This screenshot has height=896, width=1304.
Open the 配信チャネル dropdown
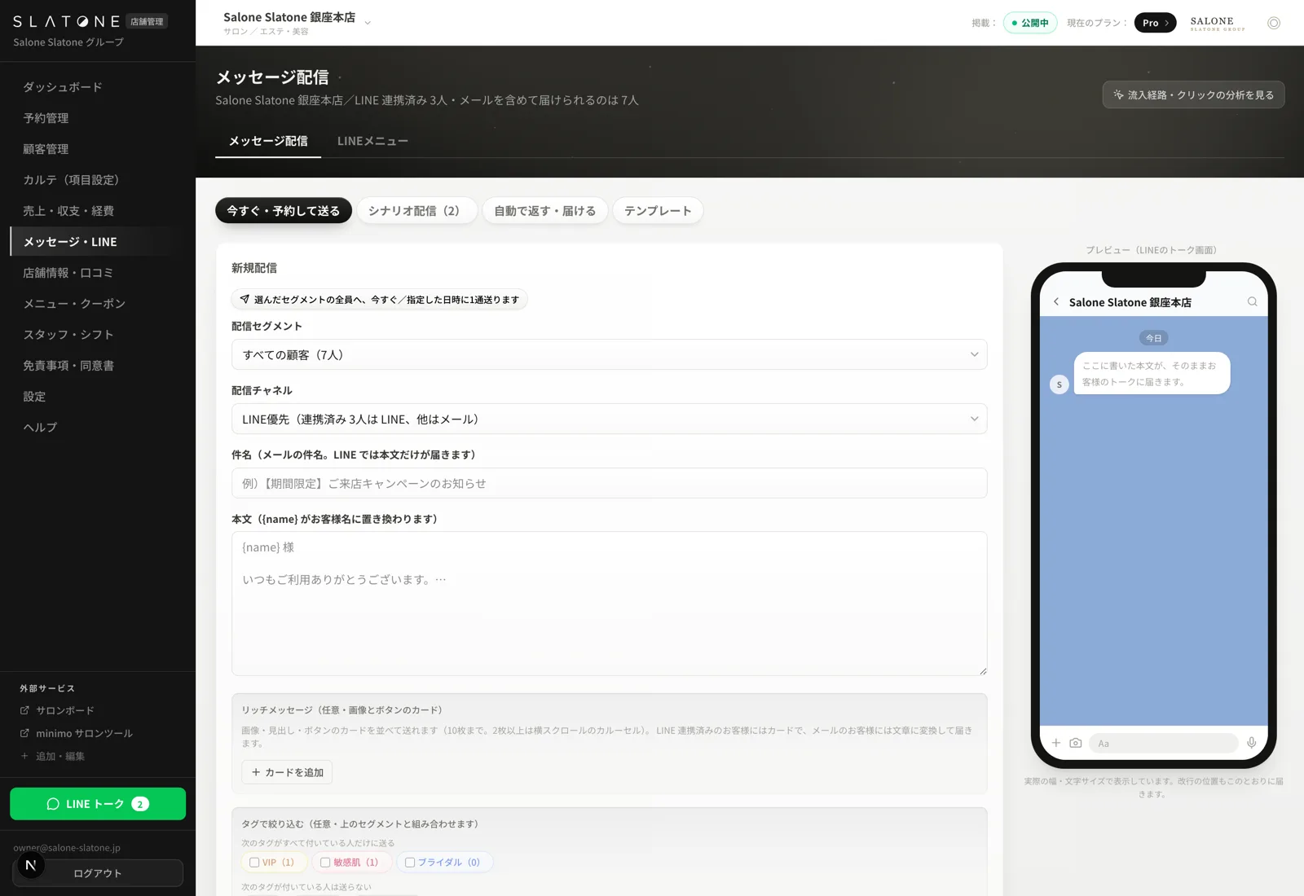tap(610, 419)
